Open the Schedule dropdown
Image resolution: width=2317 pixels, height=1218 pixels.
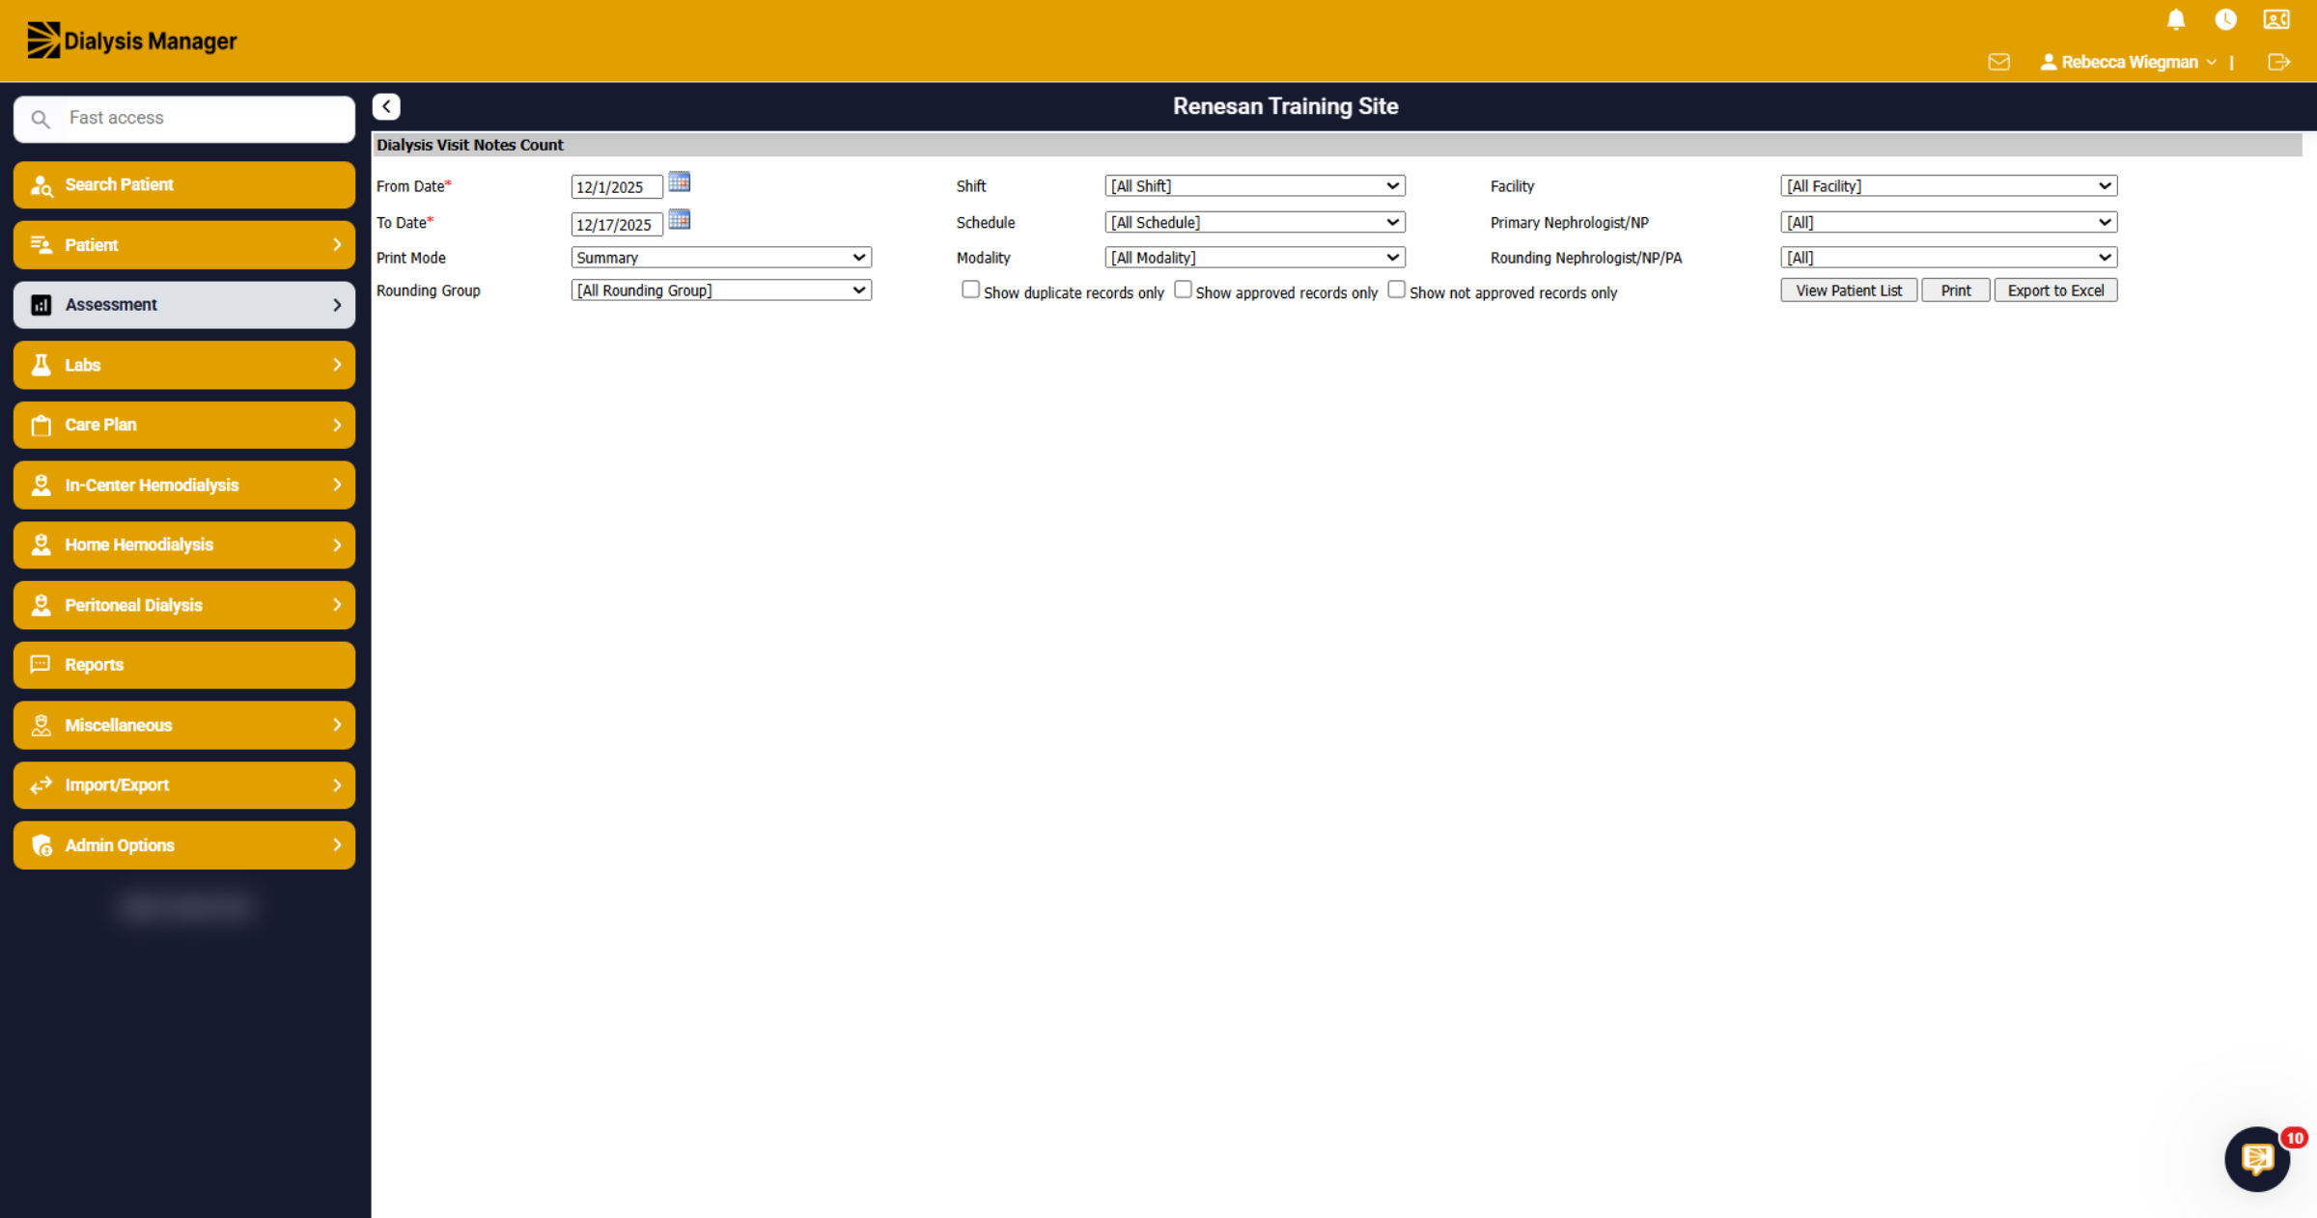[1255, 222]
